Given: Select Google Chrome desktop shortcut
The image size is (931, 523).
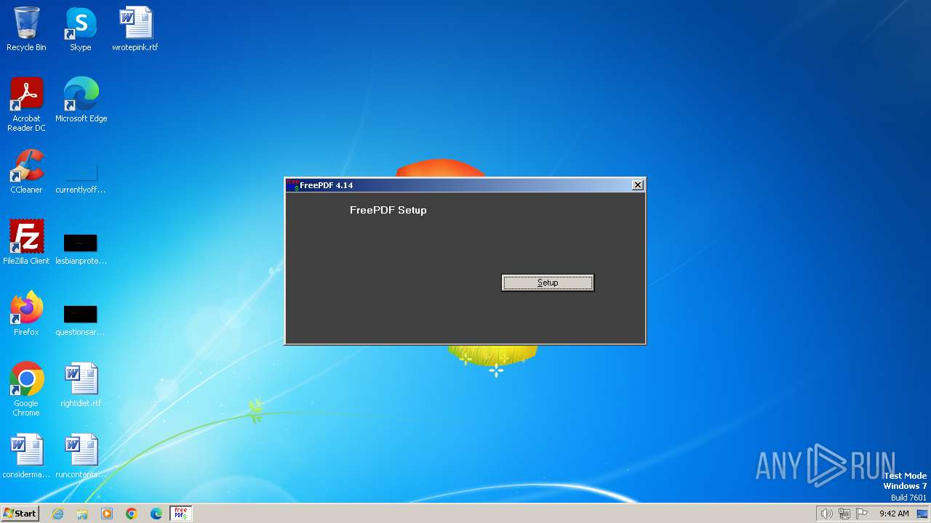Looking at the screenshot, I should [26, 389].
